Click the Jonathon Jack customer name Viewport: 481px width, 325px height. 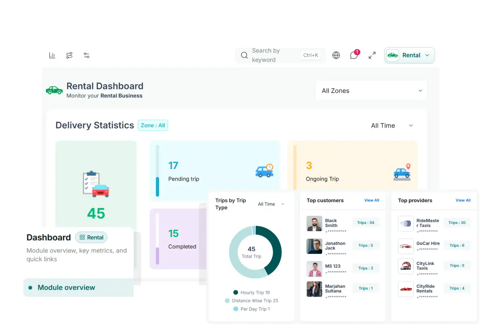click(335, 246)
